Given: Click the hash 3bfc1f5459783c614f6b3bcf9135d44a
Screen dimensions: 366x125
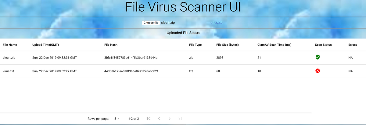Looking at the screenshot, I should click(x=131, y=57).
